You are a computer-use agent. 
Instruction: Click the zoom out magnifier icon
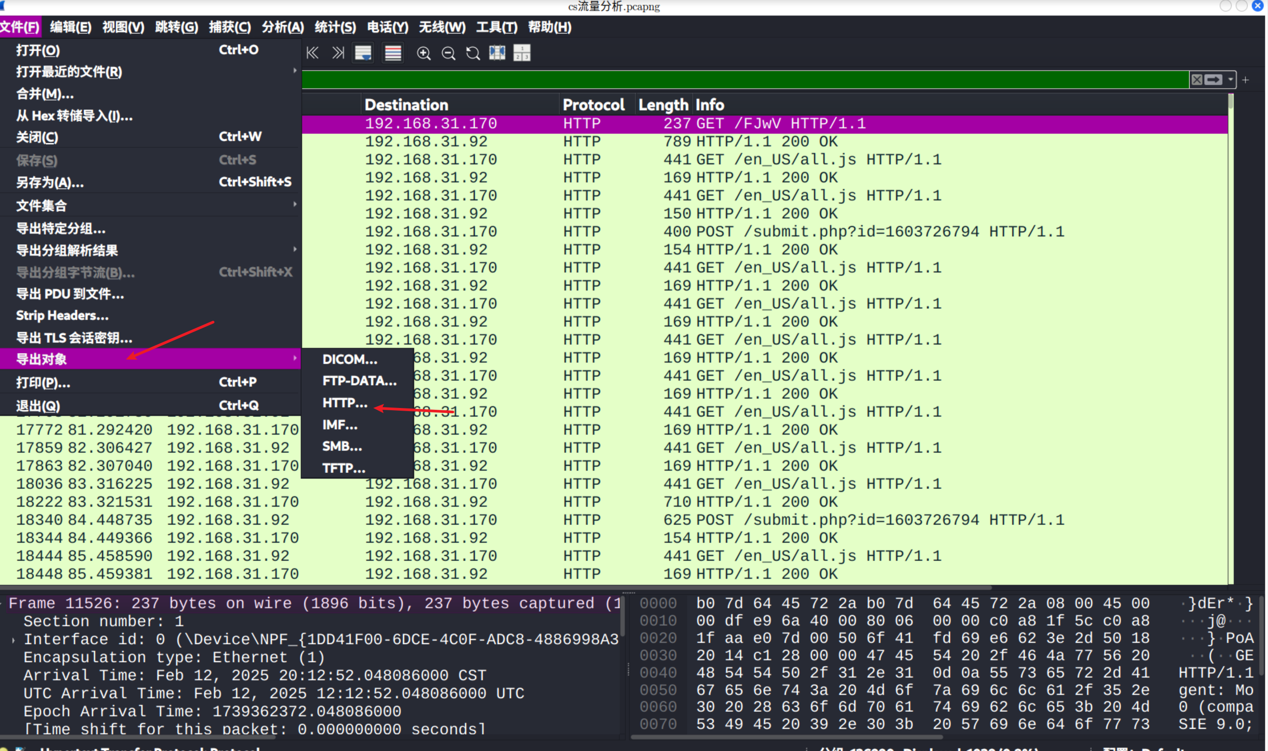448,53
